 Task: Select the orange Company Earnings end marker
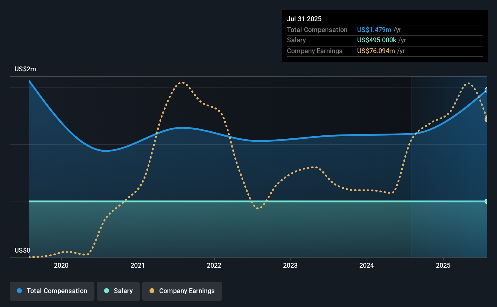click(x=487, y=119)
